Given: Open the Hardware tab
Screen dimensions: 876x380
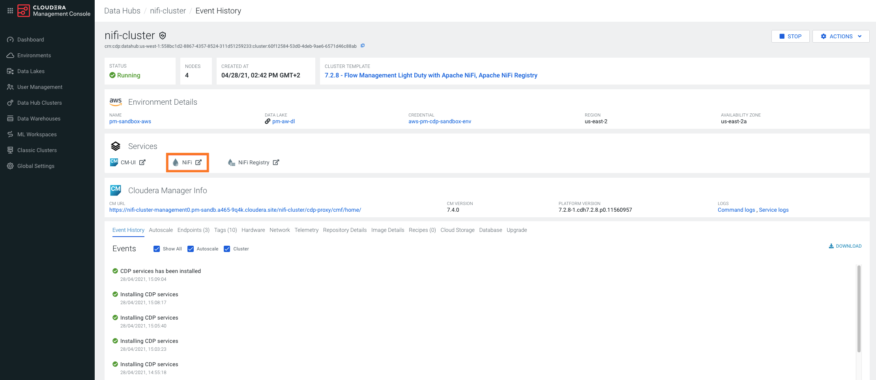Looking at the screenshot, I should [x=253, y=230].
